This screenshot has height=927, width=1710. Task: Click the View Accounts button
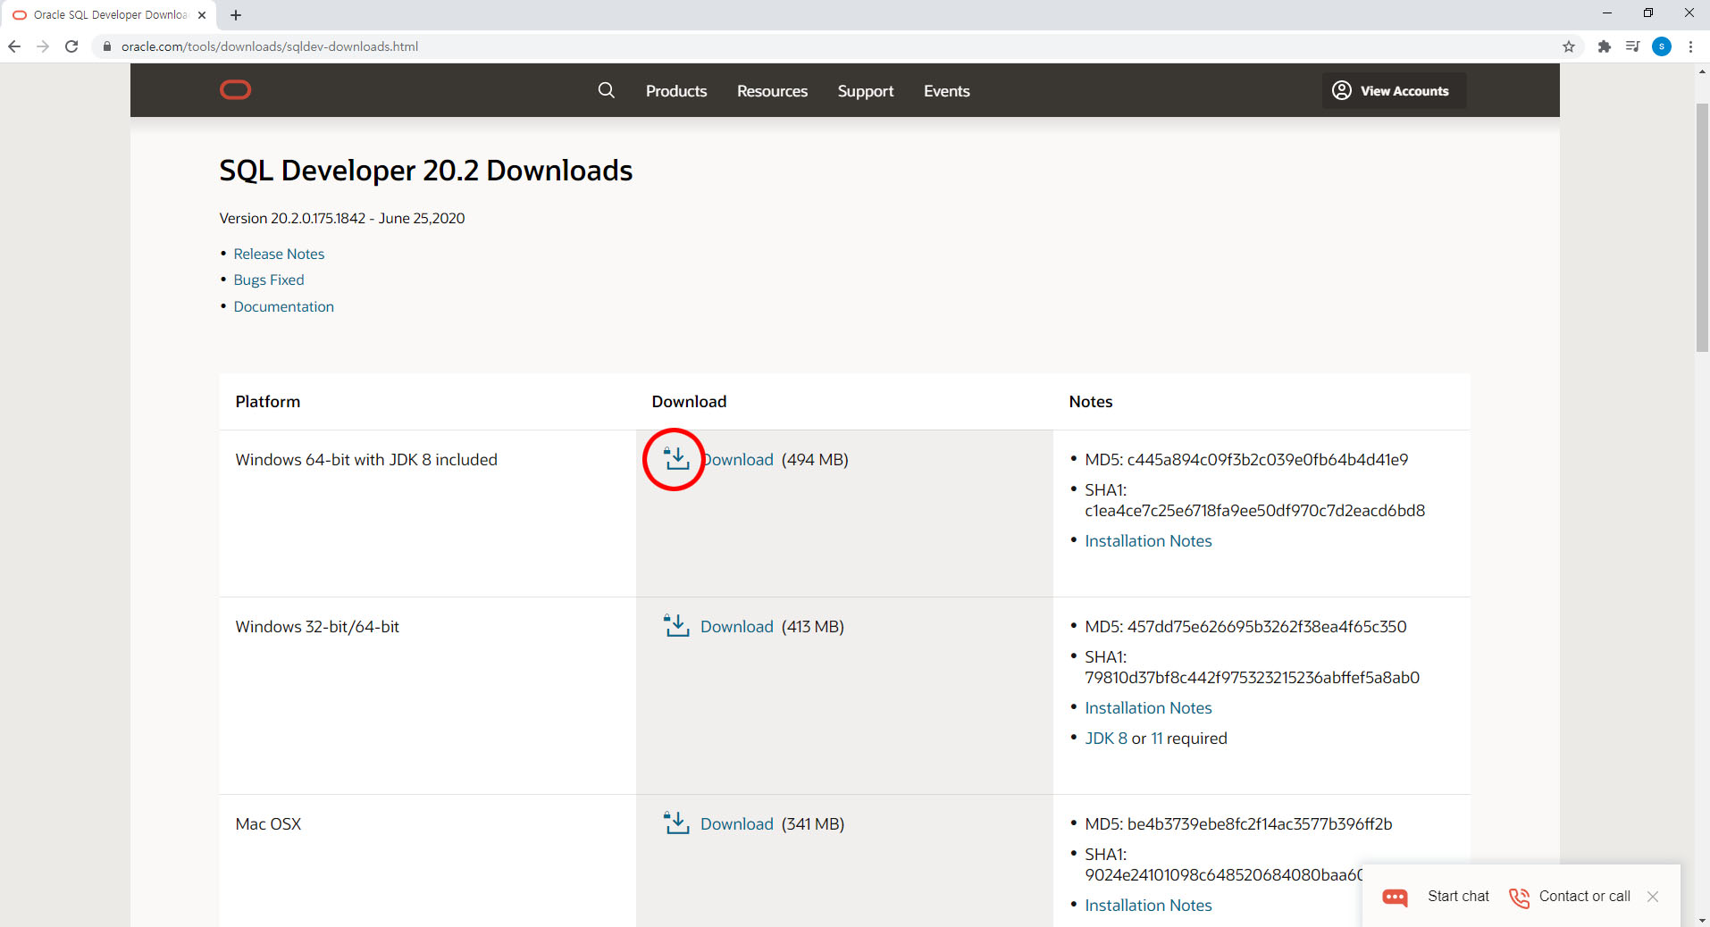point(1394,90)
